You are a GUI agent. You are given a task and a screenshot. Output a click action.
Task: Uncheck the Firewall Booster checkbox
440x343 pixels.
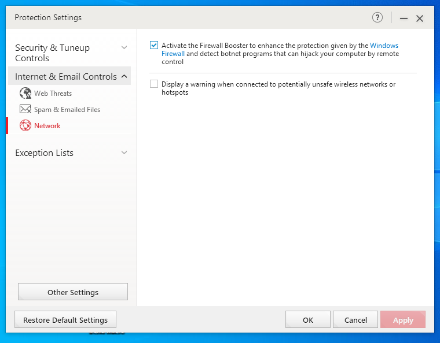point(154,45)
